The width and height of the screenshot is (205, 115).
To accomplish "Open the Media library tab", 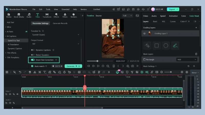I will [x=9, y=15].
